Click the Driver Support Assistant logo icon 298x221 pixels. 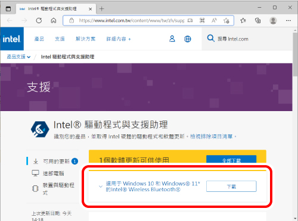[40, 130]
